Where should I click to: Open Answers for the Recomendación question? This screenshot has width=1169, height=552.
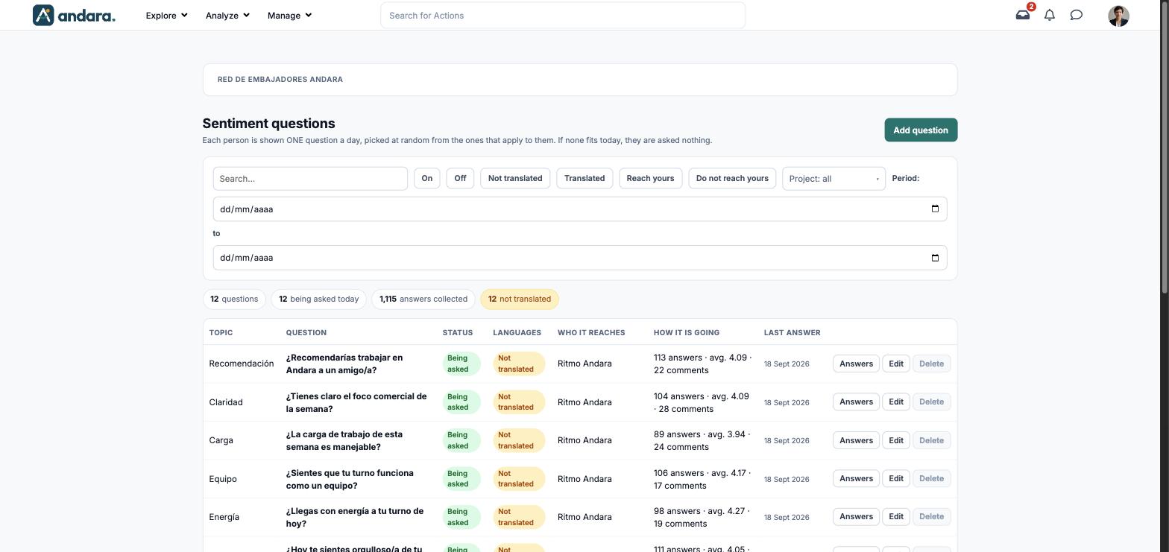pos(856,364)
